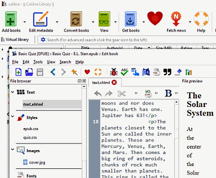
Task: Click the cut scissors icon
Action: click(x=121, y=94)
